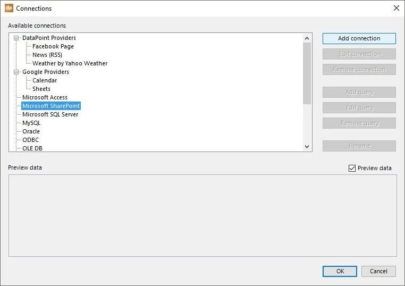The image size is (405, 286).
Task: Select Microsoft Access in the list
Action: point(45,97)
